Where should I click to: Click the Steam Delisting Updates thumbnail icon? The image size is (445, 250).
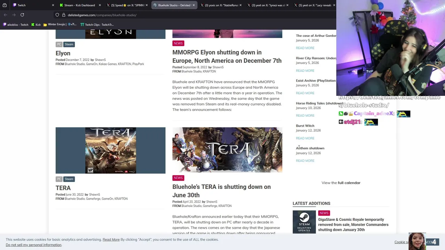304,222
